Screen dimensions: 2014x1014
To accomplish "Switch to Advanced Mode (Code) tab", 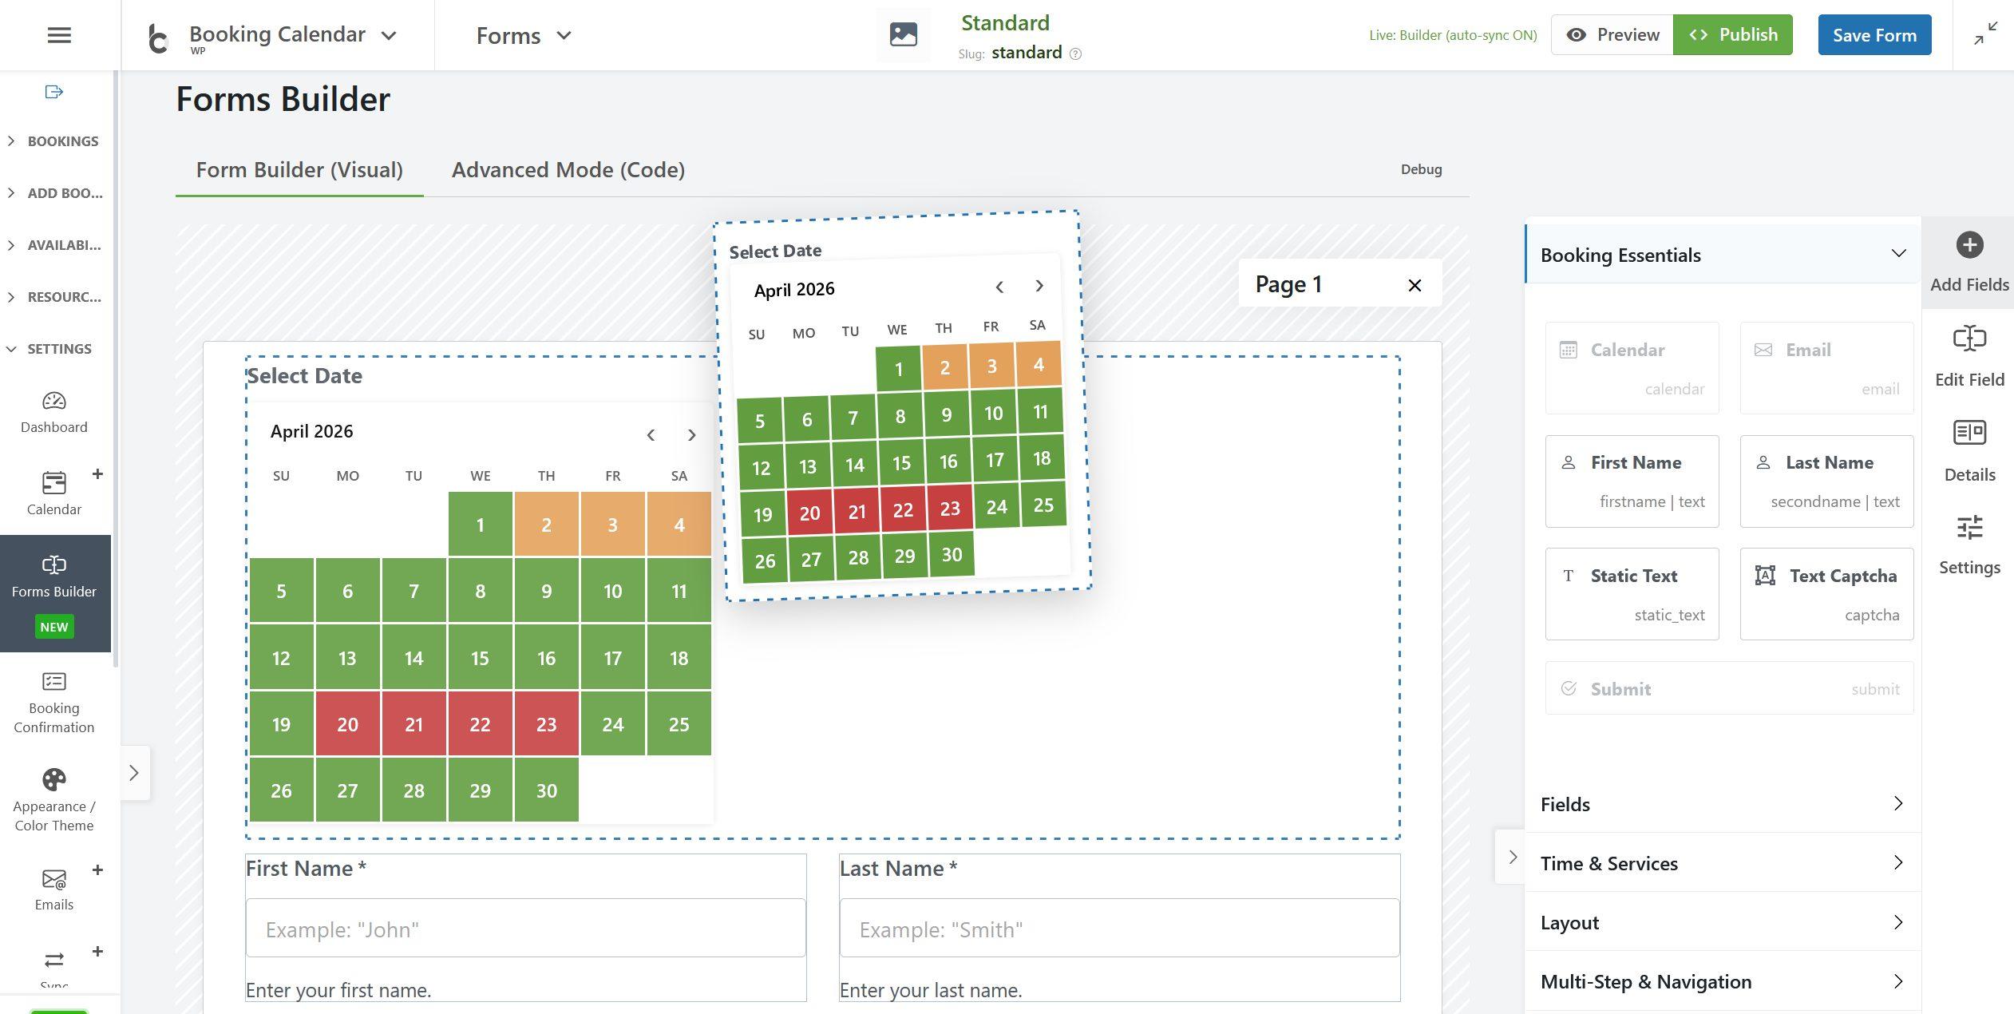I will [568, 170].
